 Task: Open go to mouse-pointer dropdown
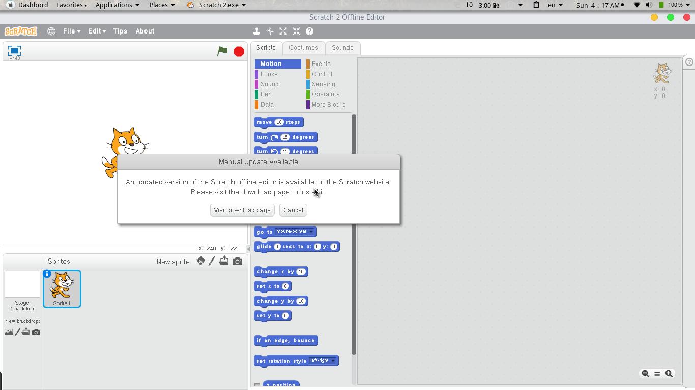(x=295, y=232)
